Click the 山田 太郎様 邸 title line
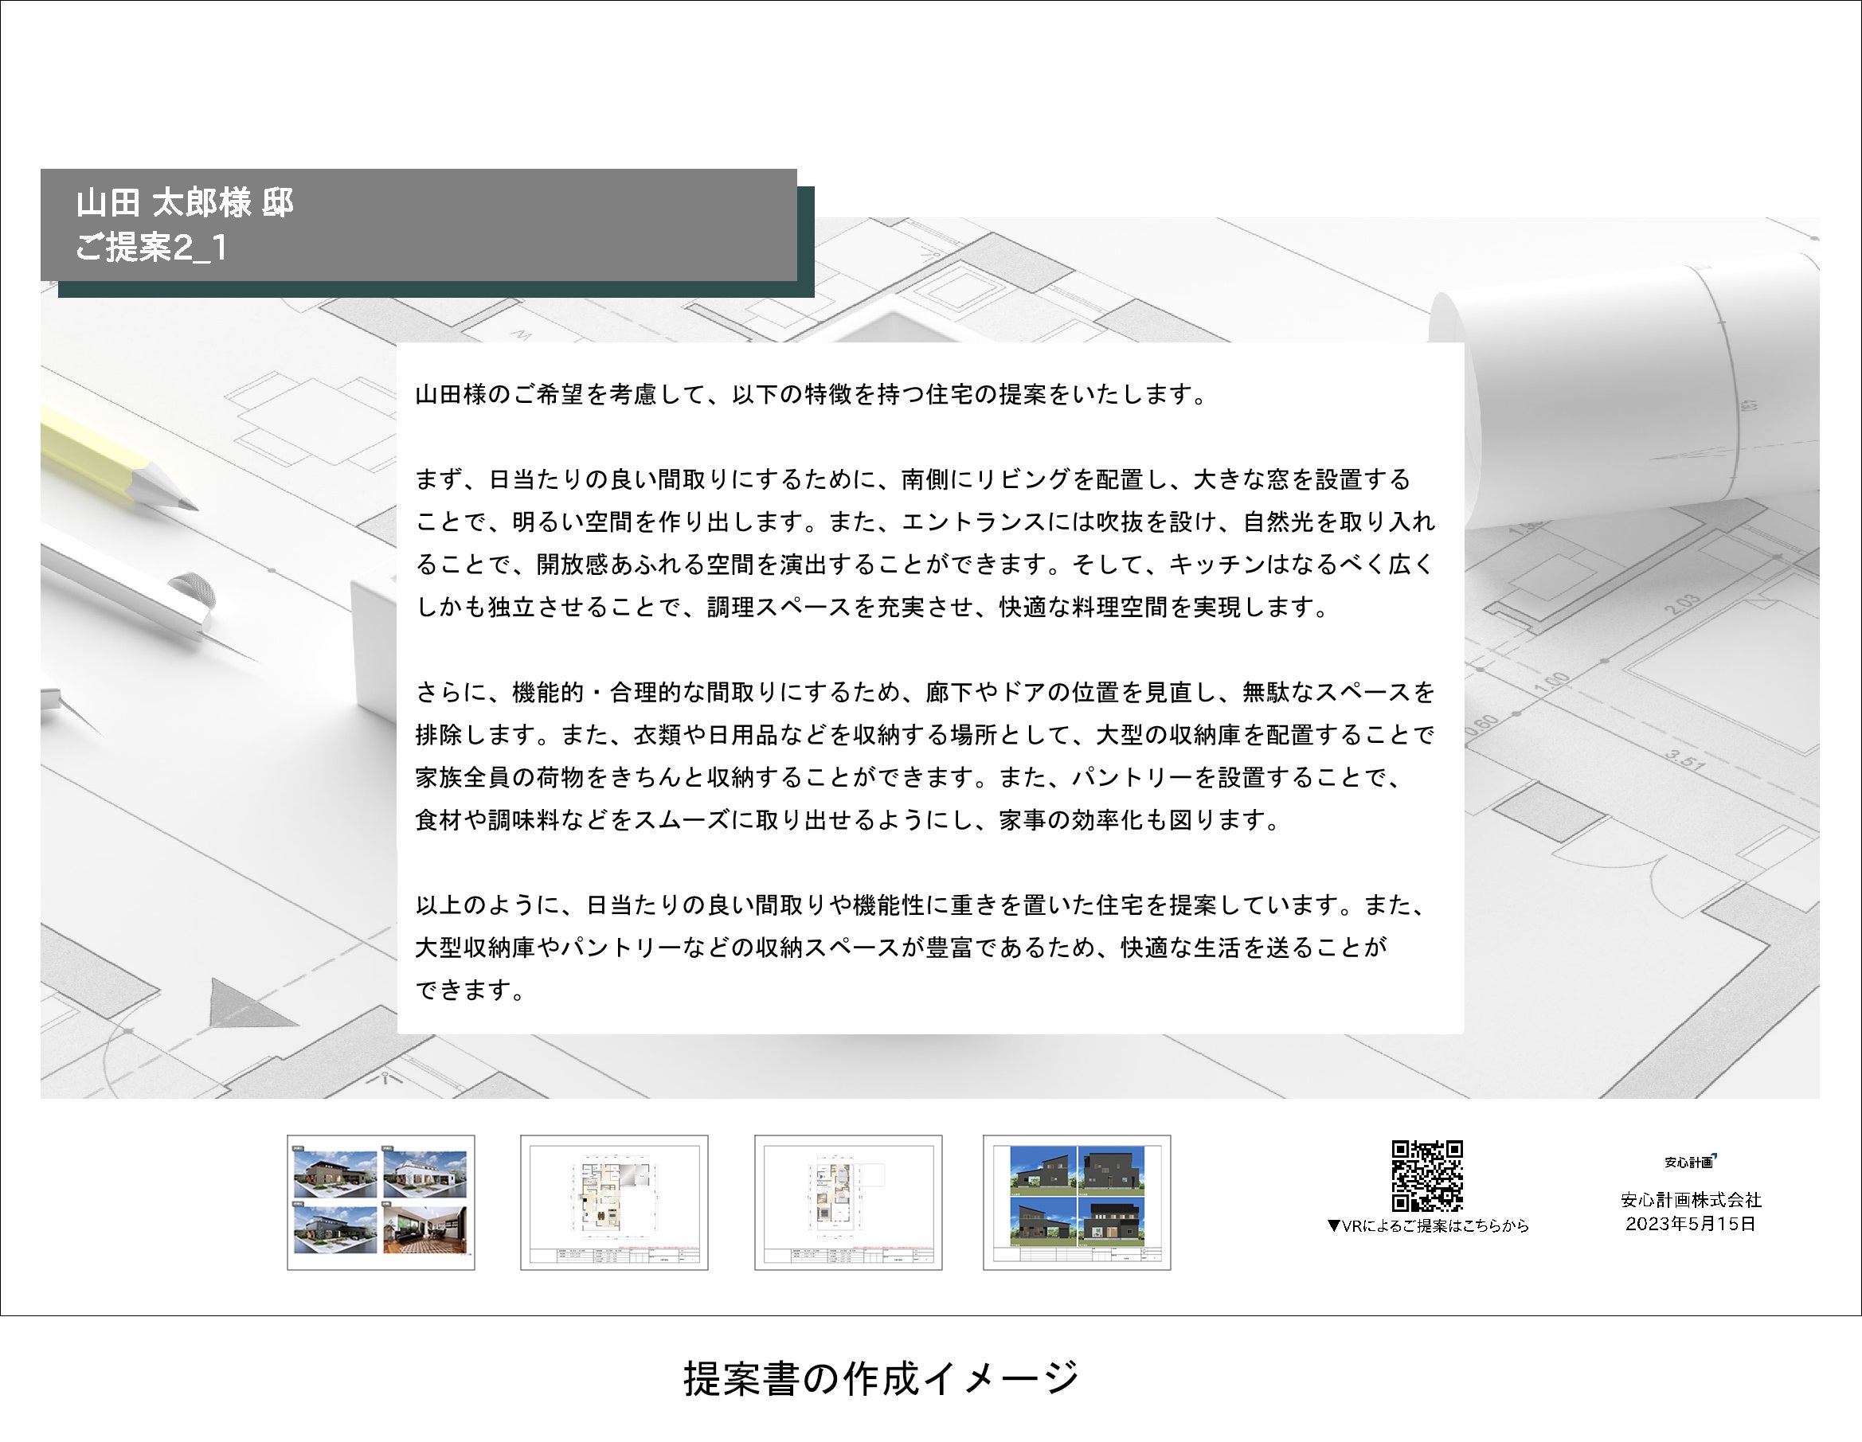The height and width of the screenshot is (1442, 1862). coord(184,203)
